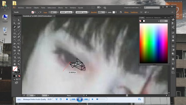Open the Archivo menu
The height and width of the screenshot is (105, 186).
pyautogui.click(x=21, y=8)
